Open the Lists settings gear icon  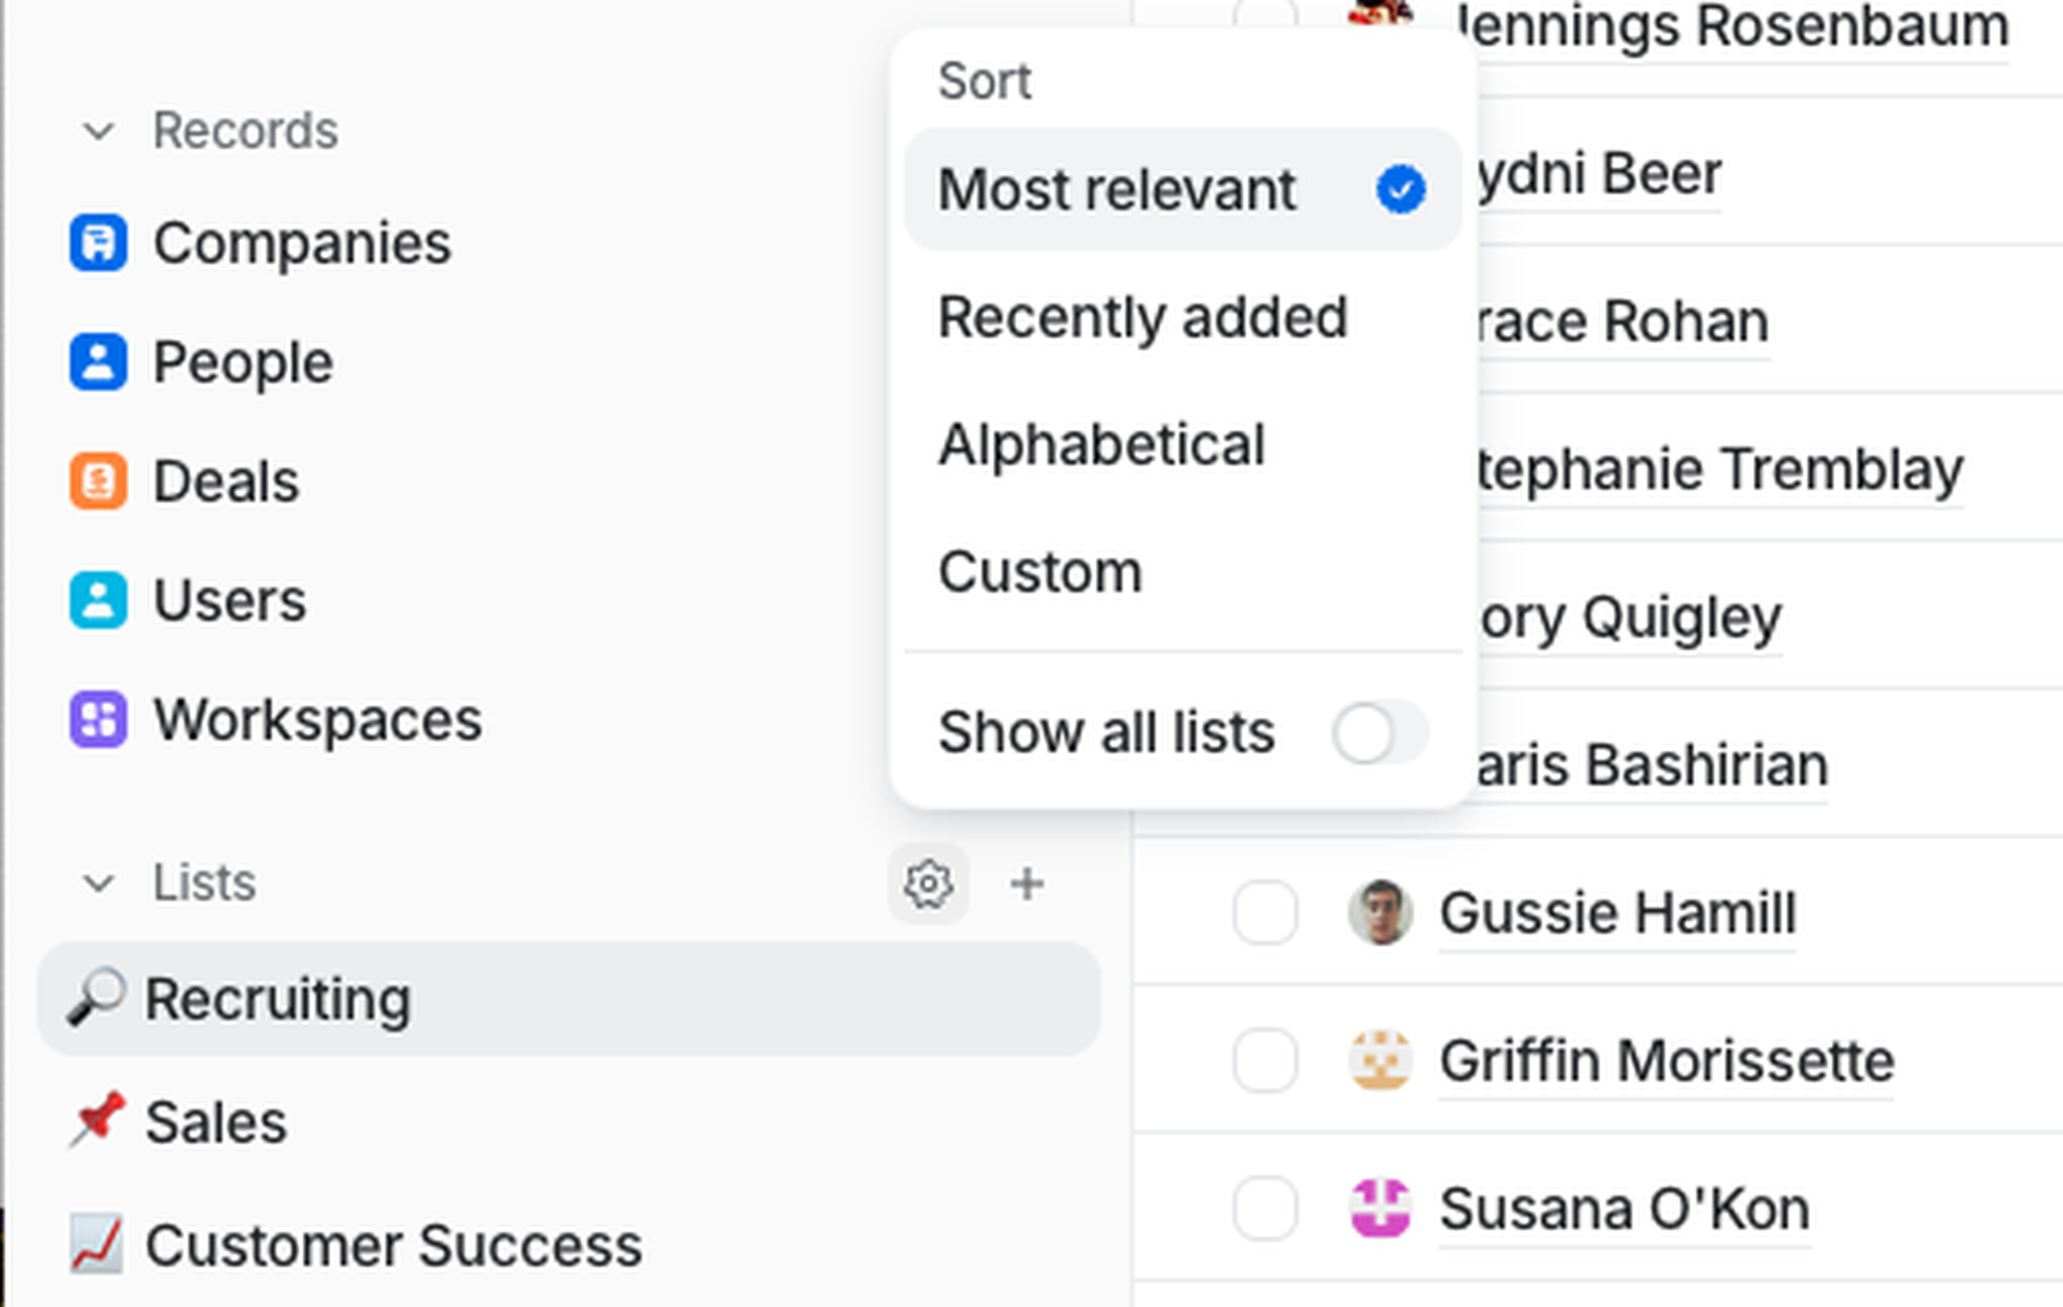[928, 884]
